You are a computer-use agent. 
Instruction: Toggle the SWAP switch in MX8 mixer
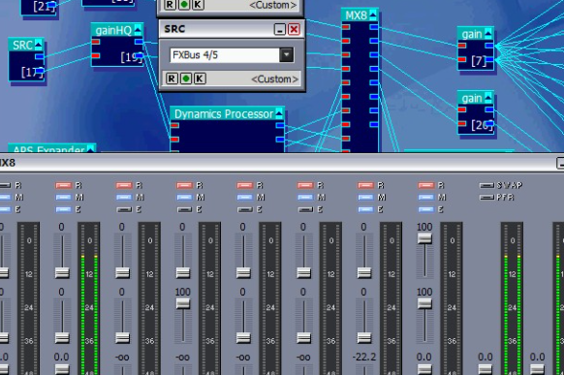486,185
